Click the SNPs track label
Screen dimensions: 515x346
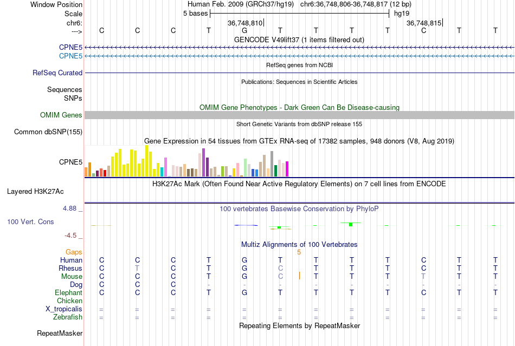tap(73, 98)
